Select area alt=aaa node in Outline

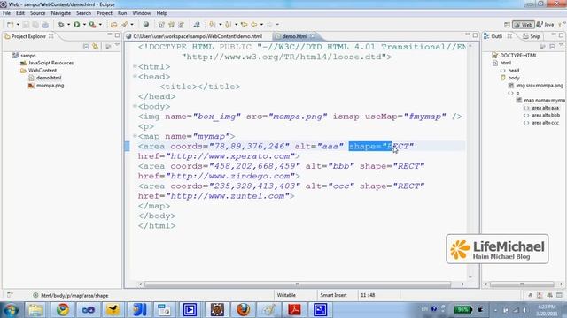pos(545,108)
